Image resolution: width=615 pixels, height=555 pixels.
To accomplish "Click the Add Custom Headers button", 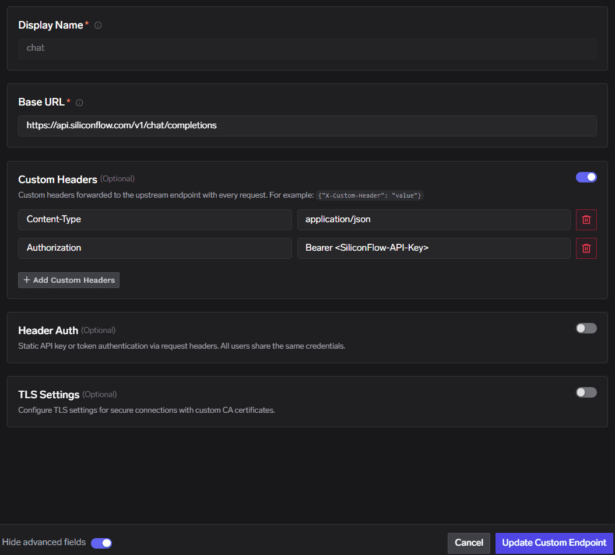I will click(x=69, y=280).
